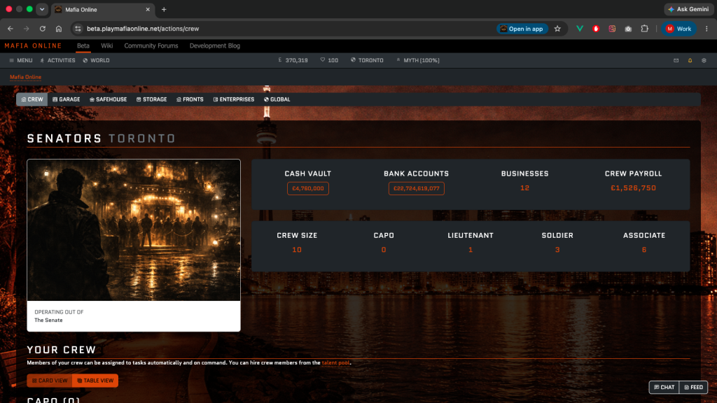717x403 pixels.
Task: Select the Beta nav item
Action: (83, 45)
